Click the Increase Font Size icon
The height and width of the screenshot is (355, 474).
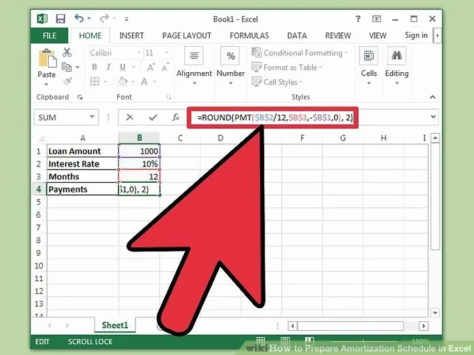pos(151,67)
